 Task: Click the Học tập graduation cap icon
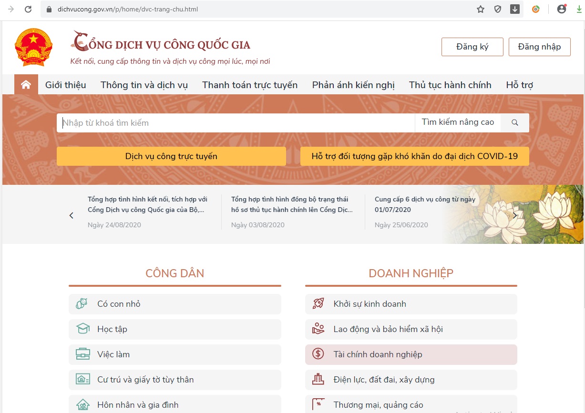[x=82, y=329]
